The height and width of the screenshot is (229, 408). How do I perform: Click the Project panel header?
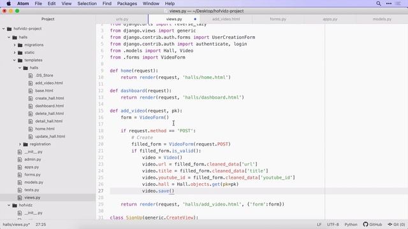click(x=48, y=19)
